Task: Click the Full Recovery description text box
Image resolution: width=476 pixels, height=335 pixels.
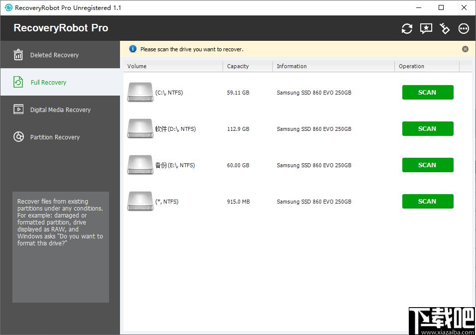Action: [x=61, y=247]
